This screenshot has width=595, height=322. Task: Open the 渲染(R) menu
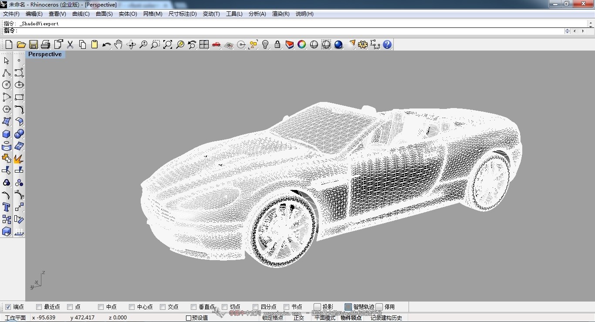click(x=281, y=14)
